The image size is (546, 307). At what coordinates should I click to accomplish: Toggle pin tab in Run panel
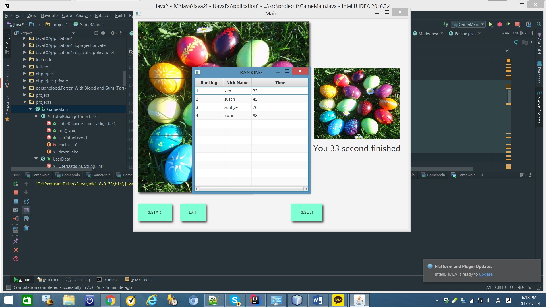click(16, 241)
